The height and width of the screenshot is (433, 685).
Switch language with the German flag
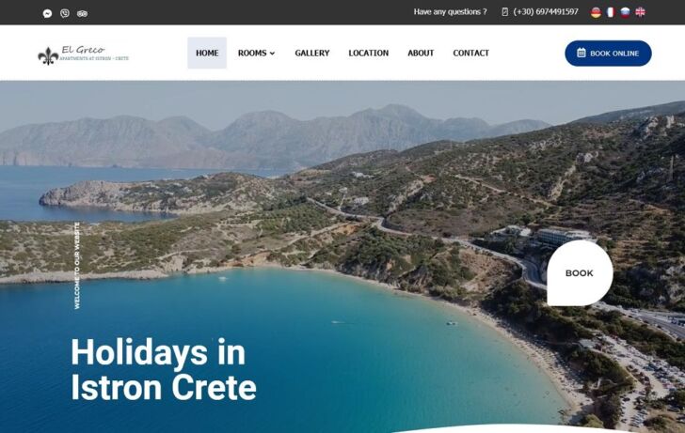coord(596,12)
